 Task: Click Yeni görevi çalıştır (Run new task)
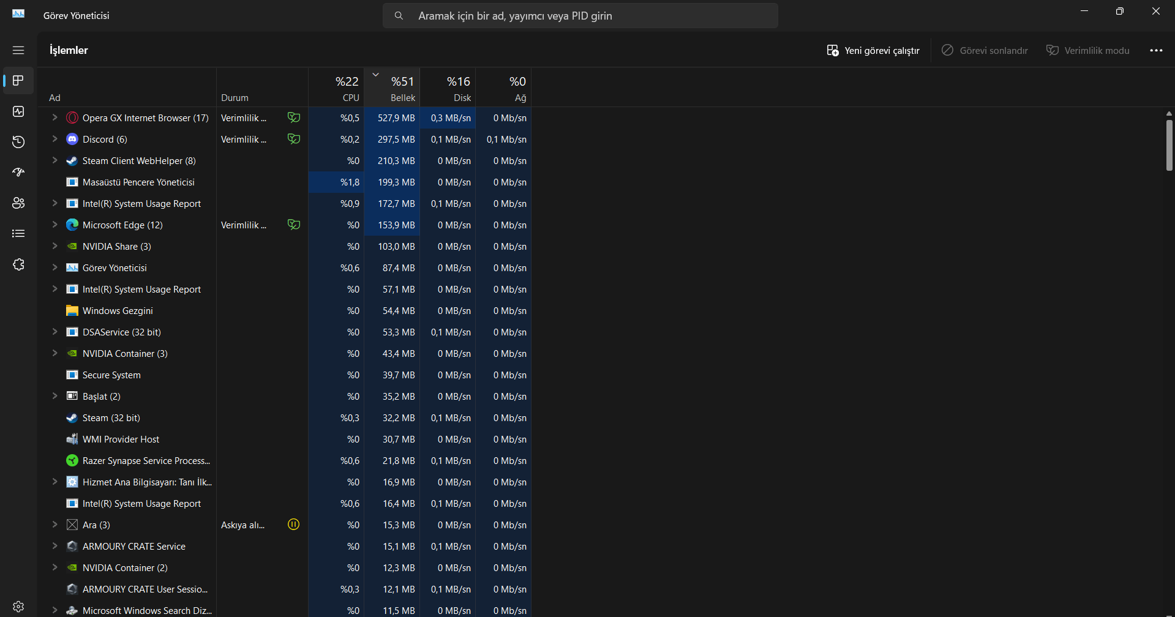(873, 50)
